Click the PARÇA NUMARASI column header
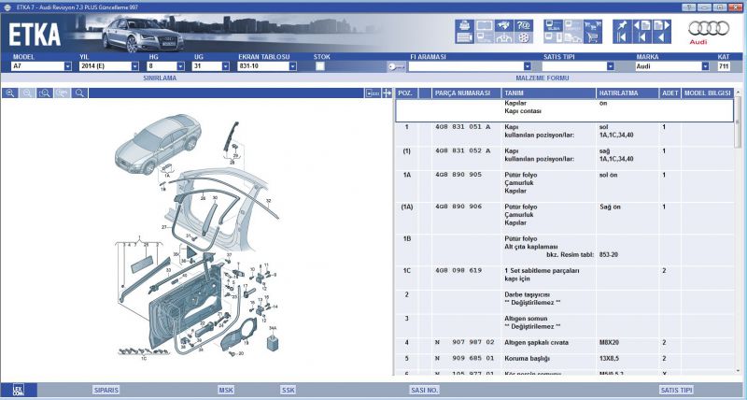The width and height of the screenshot is (747, 400). (466, 93)
